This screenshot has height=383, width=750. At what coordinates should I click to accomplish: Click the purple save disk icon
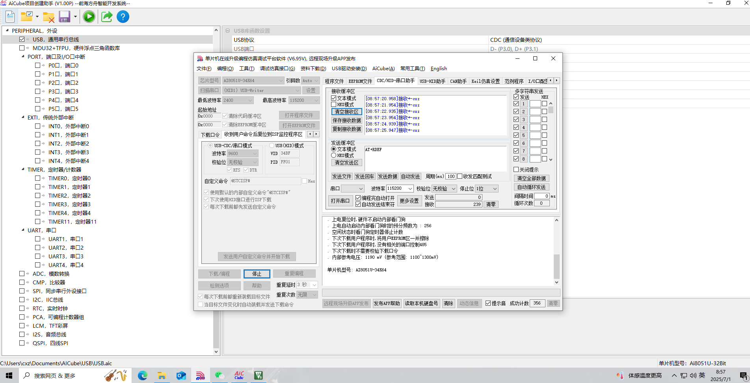pos(64,17)
